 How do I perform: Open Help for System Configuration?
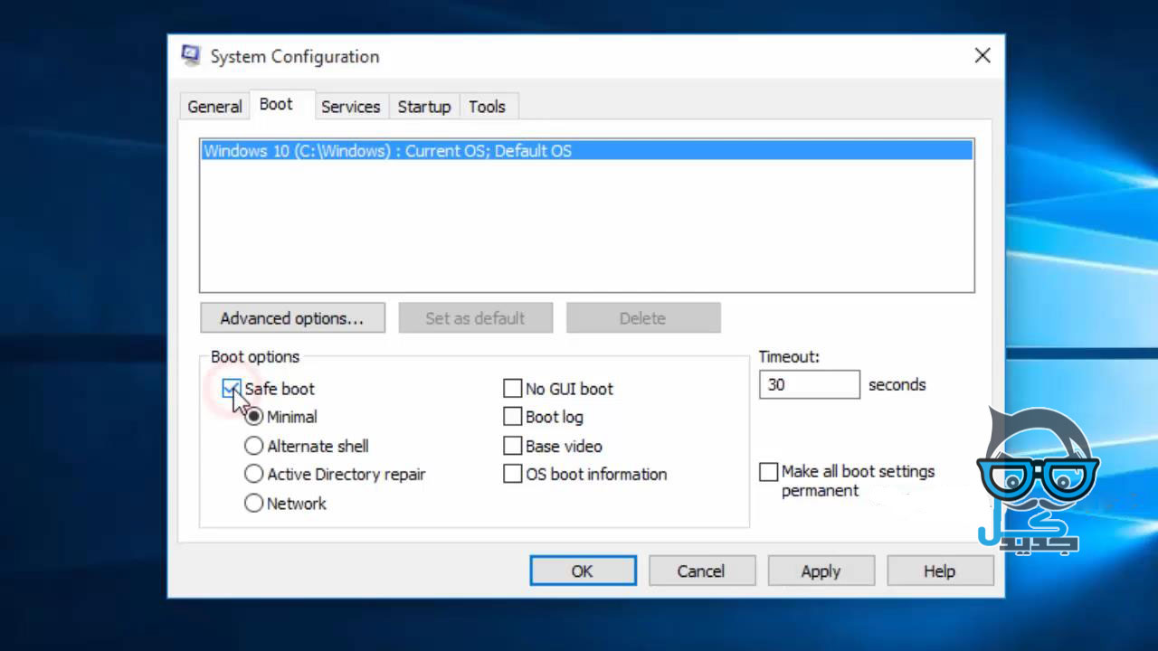[939, 571]
